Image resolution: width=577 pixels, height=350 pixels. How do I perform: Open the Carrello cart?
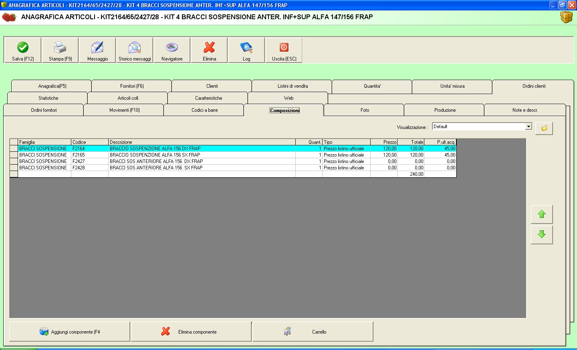tap(313, 332)
